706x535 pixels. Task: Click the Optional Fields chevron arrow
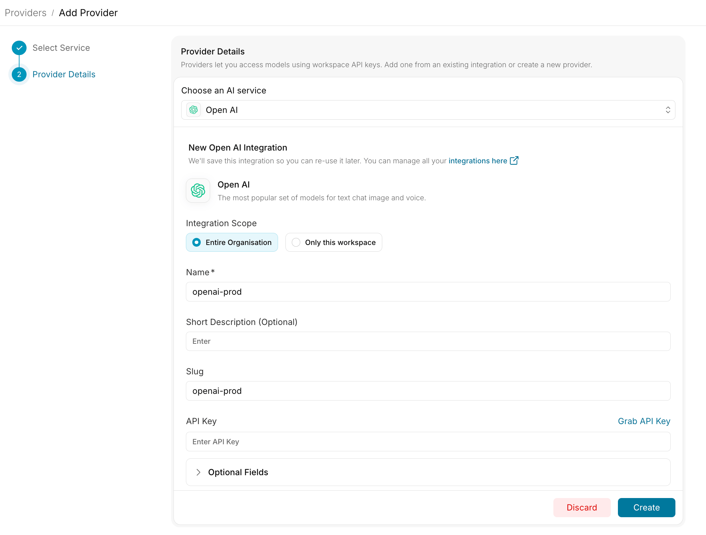pos(198,472)
